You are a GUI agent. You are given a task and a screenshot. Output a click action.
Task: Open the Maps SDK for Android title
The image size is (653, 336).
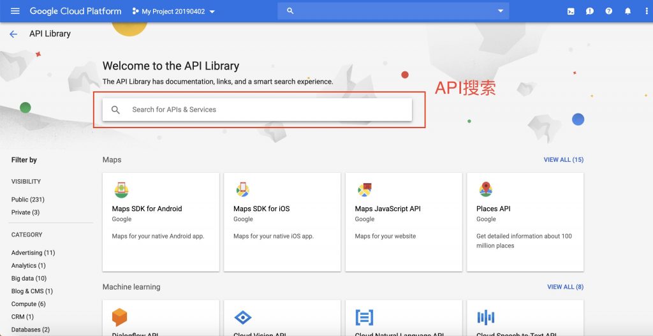[x=147, y=208]
